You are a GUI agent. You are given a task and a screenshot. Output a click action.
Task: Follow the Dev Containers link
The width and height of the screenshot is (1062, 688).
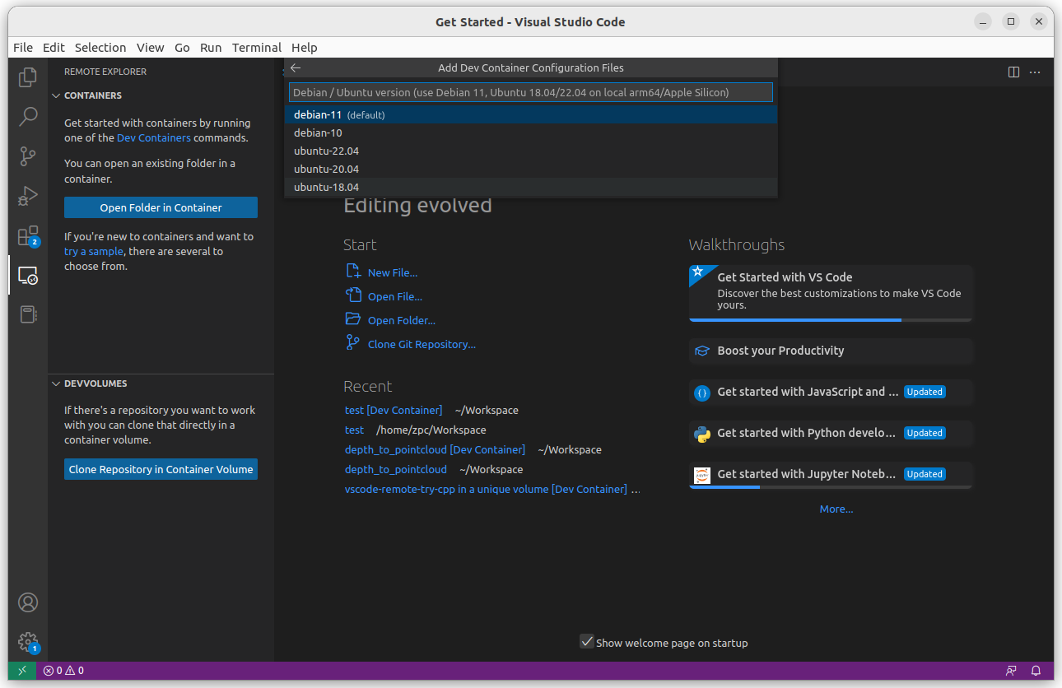(154, 137)
